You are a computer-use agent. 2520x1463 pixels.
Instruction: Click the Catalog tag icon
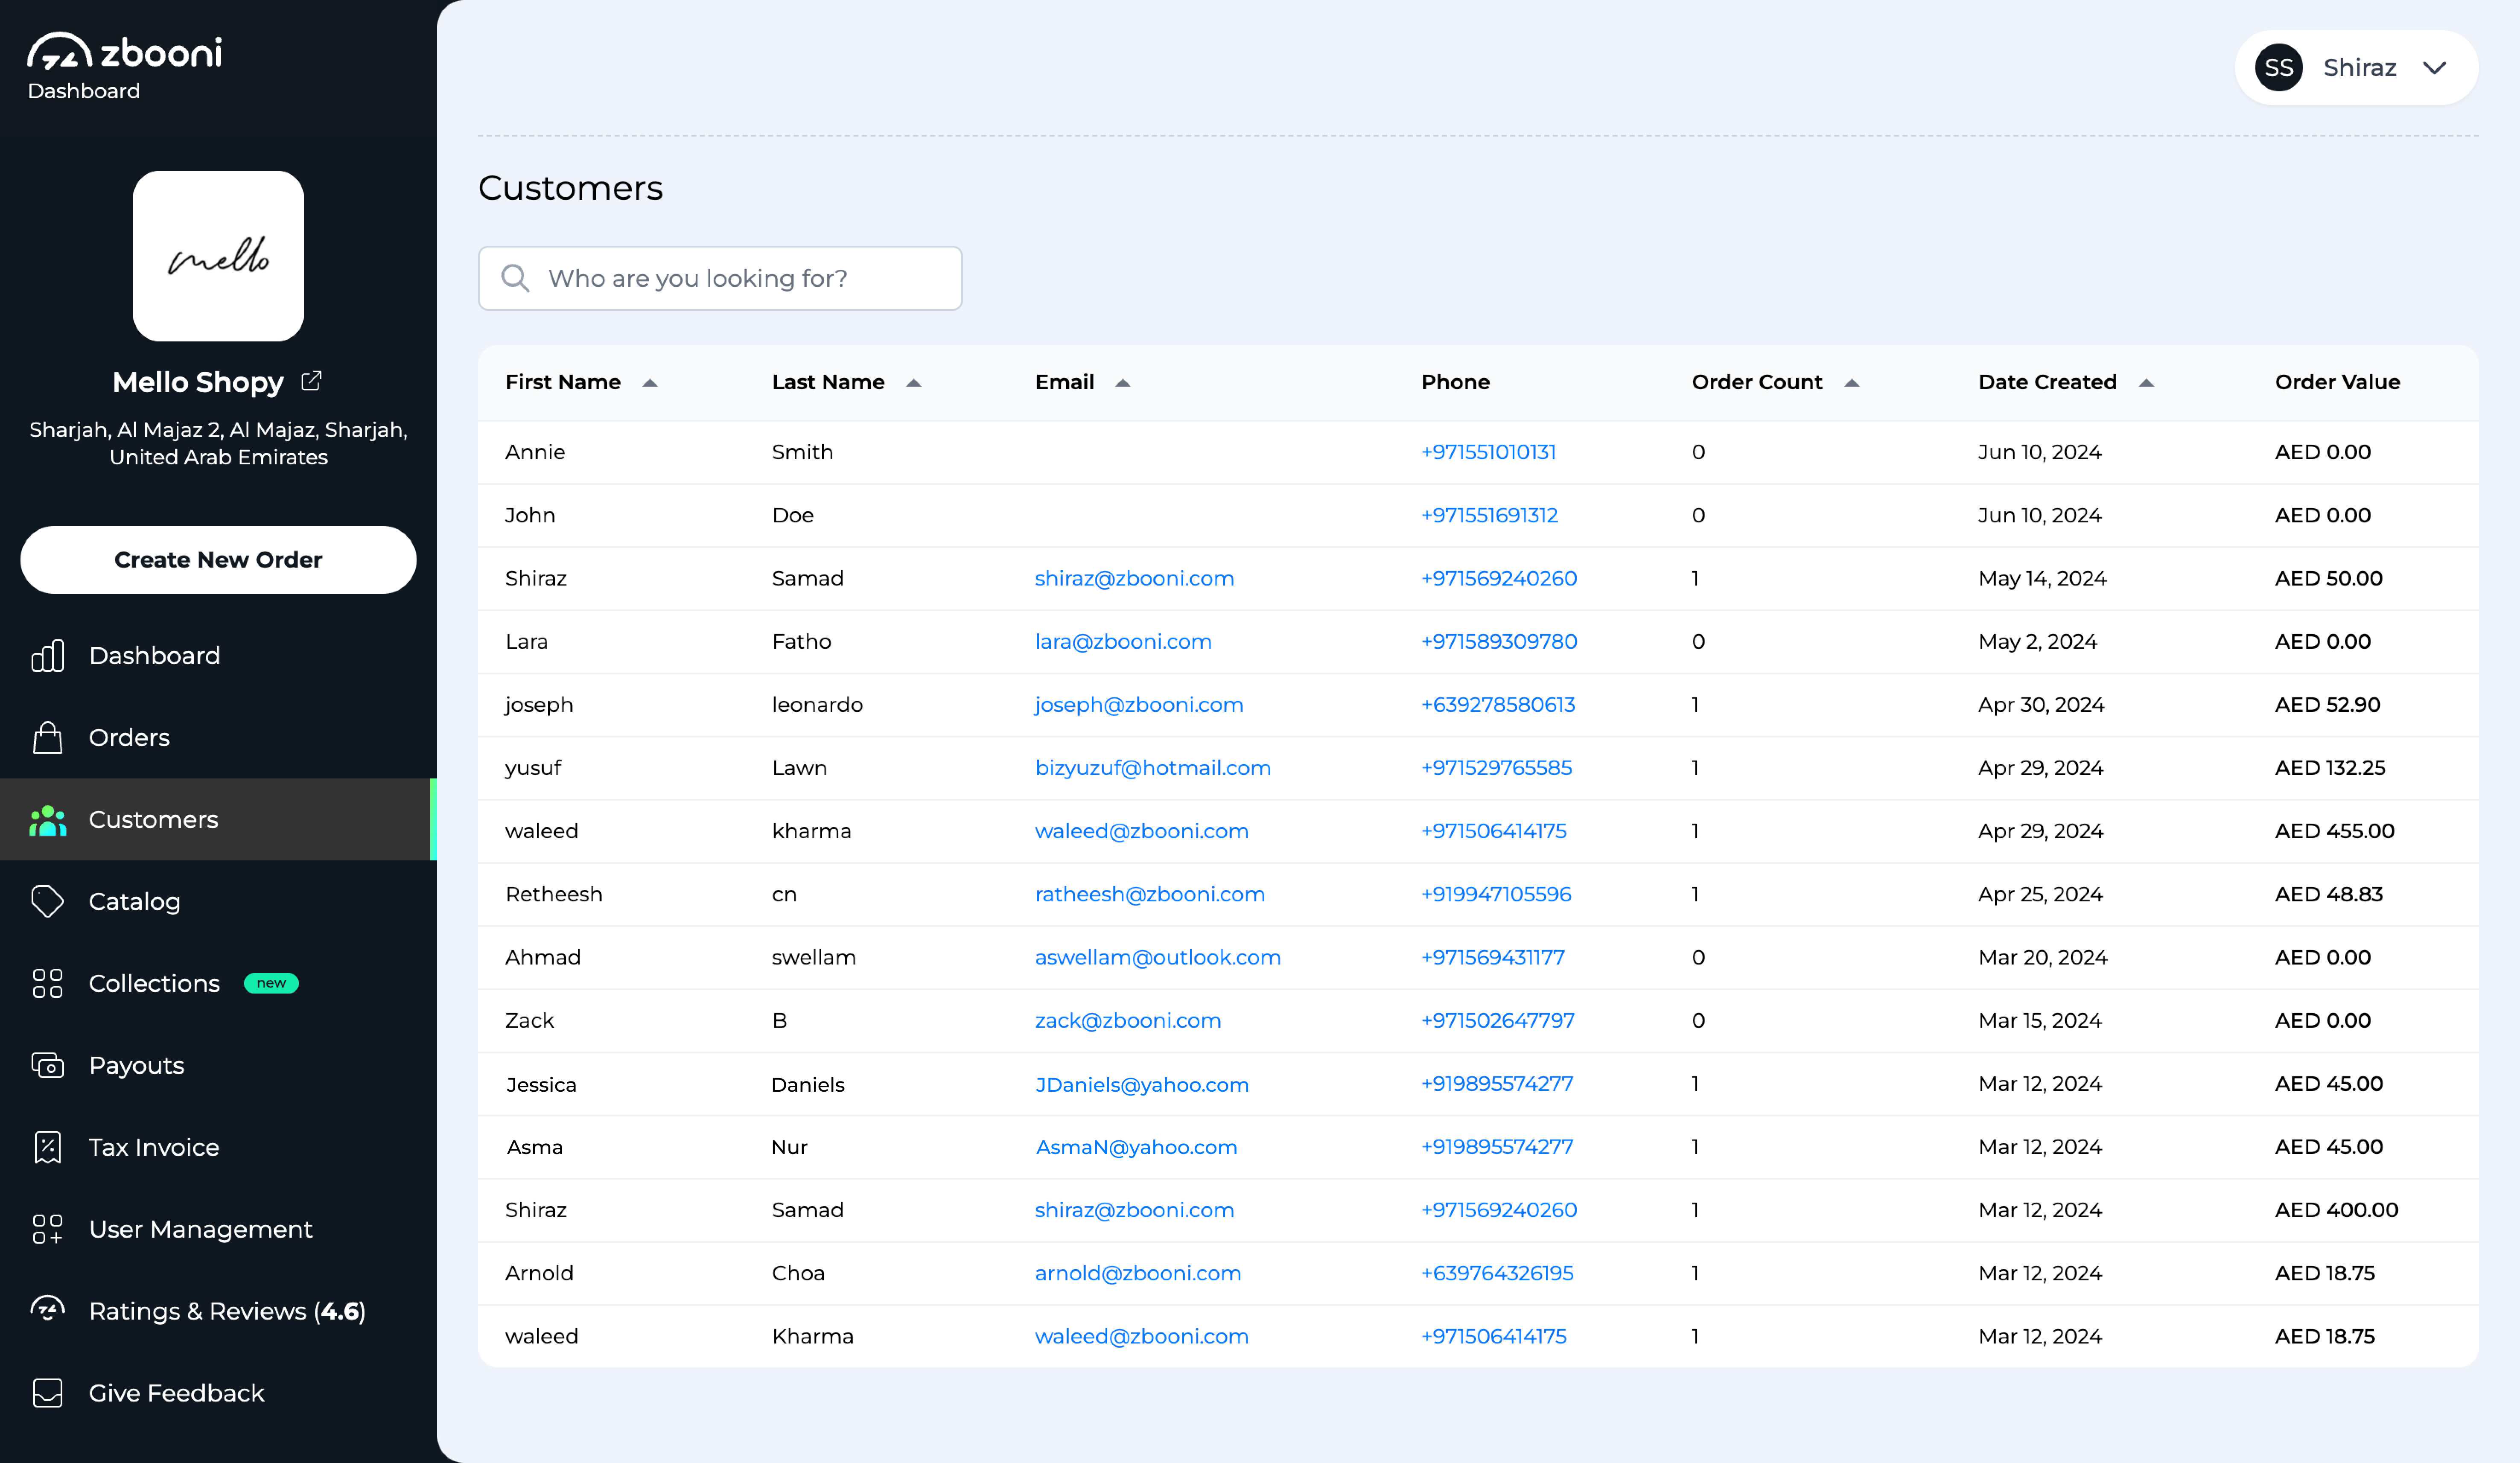48,901
